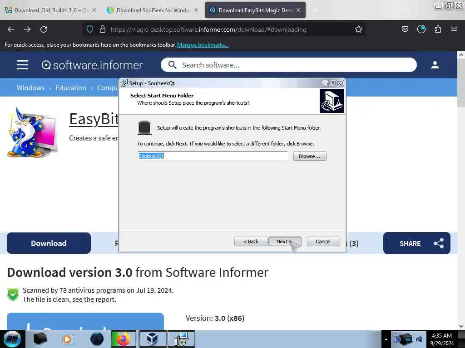This screenshot has height=348, width=465.
Task: Launch the media player taskbar icon
Action: pyautogui.click(x=67, y=339)
